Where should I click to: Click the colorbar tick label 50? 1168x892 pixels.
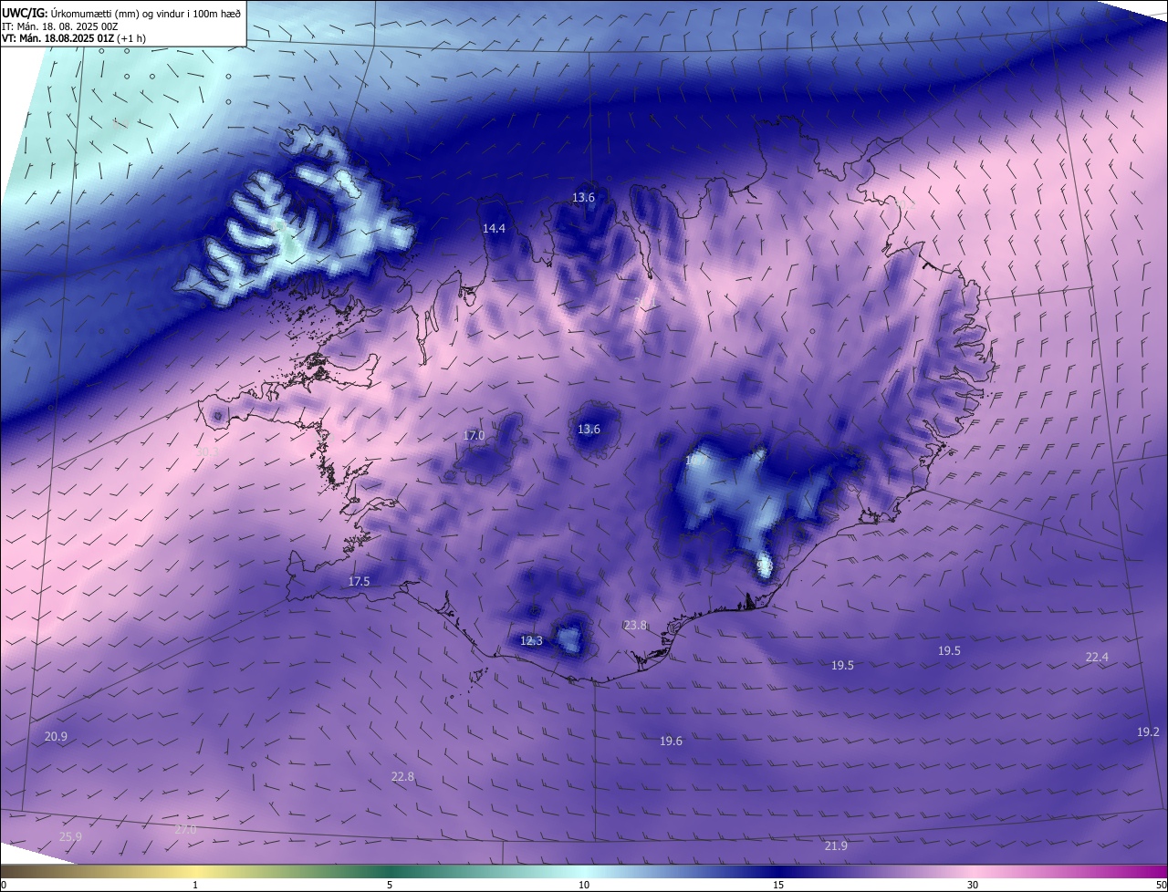pos(1161,886)
